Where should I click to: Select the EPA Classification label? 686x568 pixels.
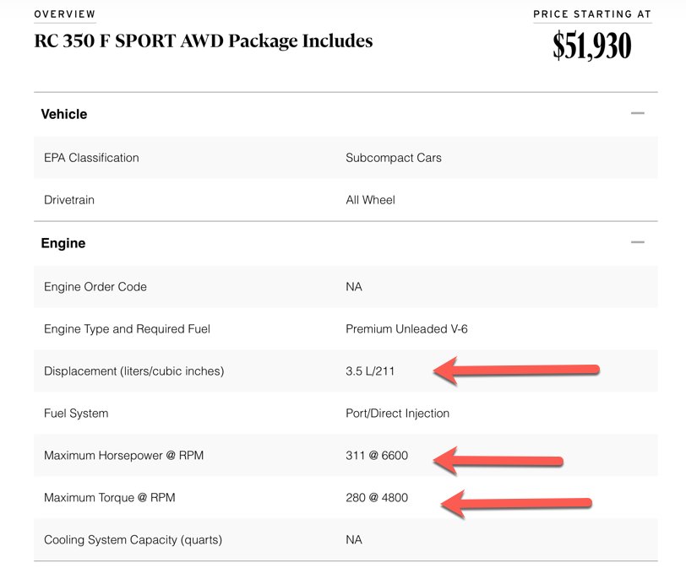[91, 158]
